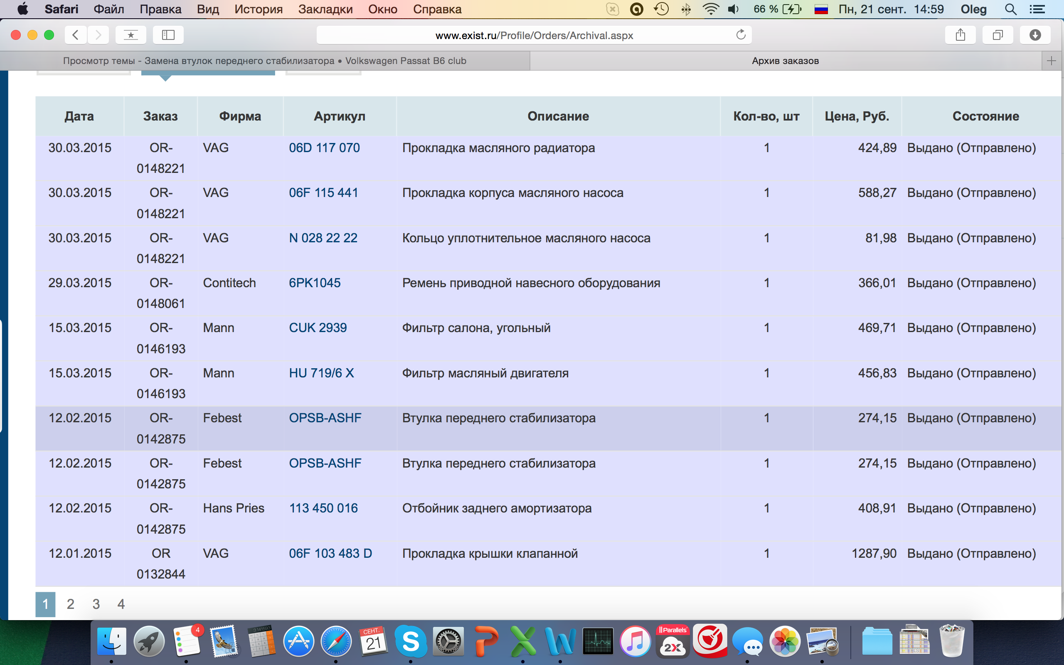The height and width of the screenshot is (665, 1064).
Task: Switch to Volkswagen Passat B6 club tab
Action: [x=265, y=61]
